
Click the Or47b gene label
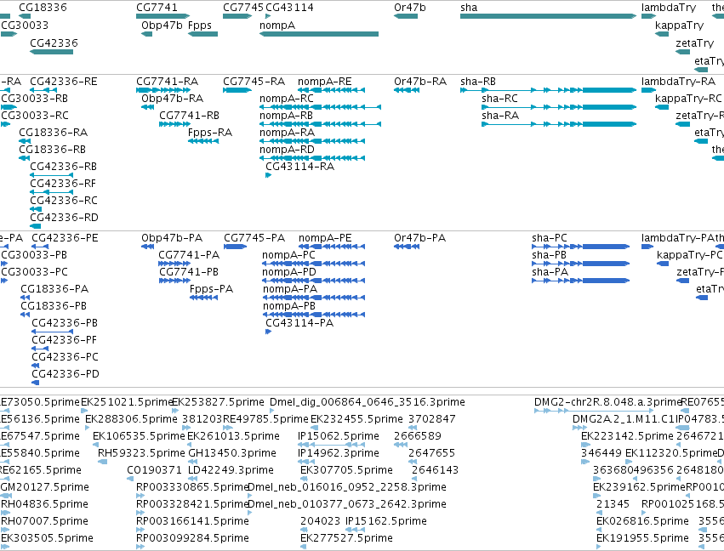coord(410,8)
